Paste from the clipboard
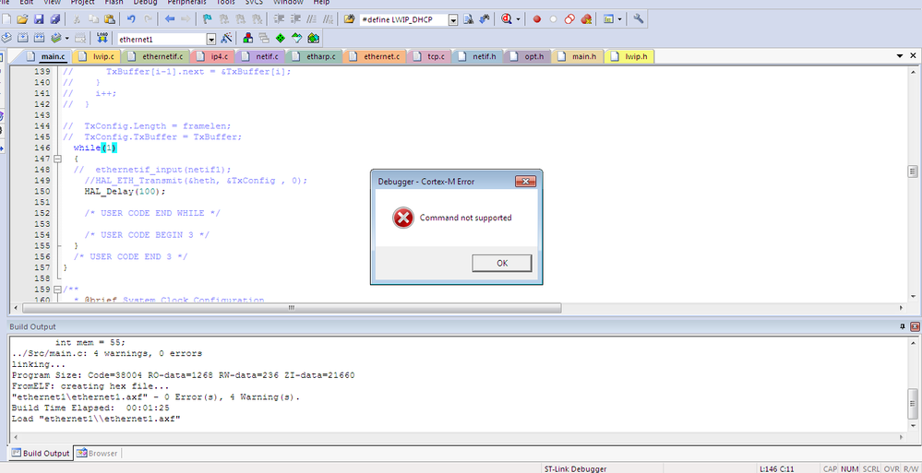922x473 pixels. click(x=110, y=18)
